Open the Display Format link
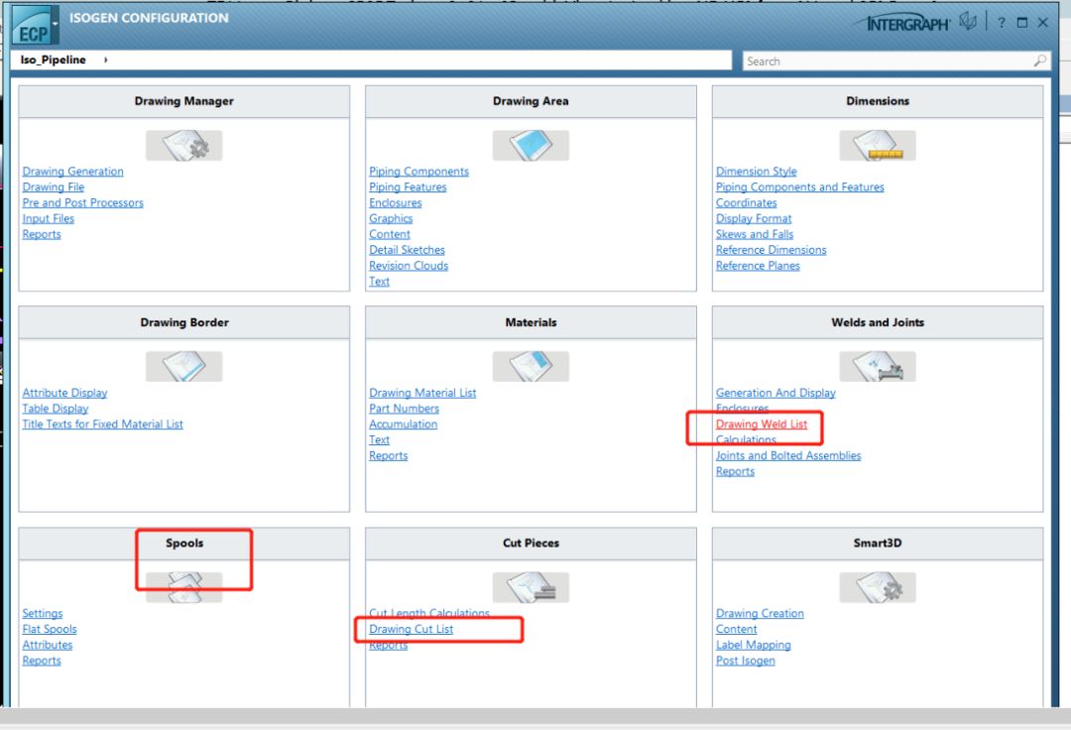The height and width of the screenshot is (730, 1071). click(x=754, y=218)
